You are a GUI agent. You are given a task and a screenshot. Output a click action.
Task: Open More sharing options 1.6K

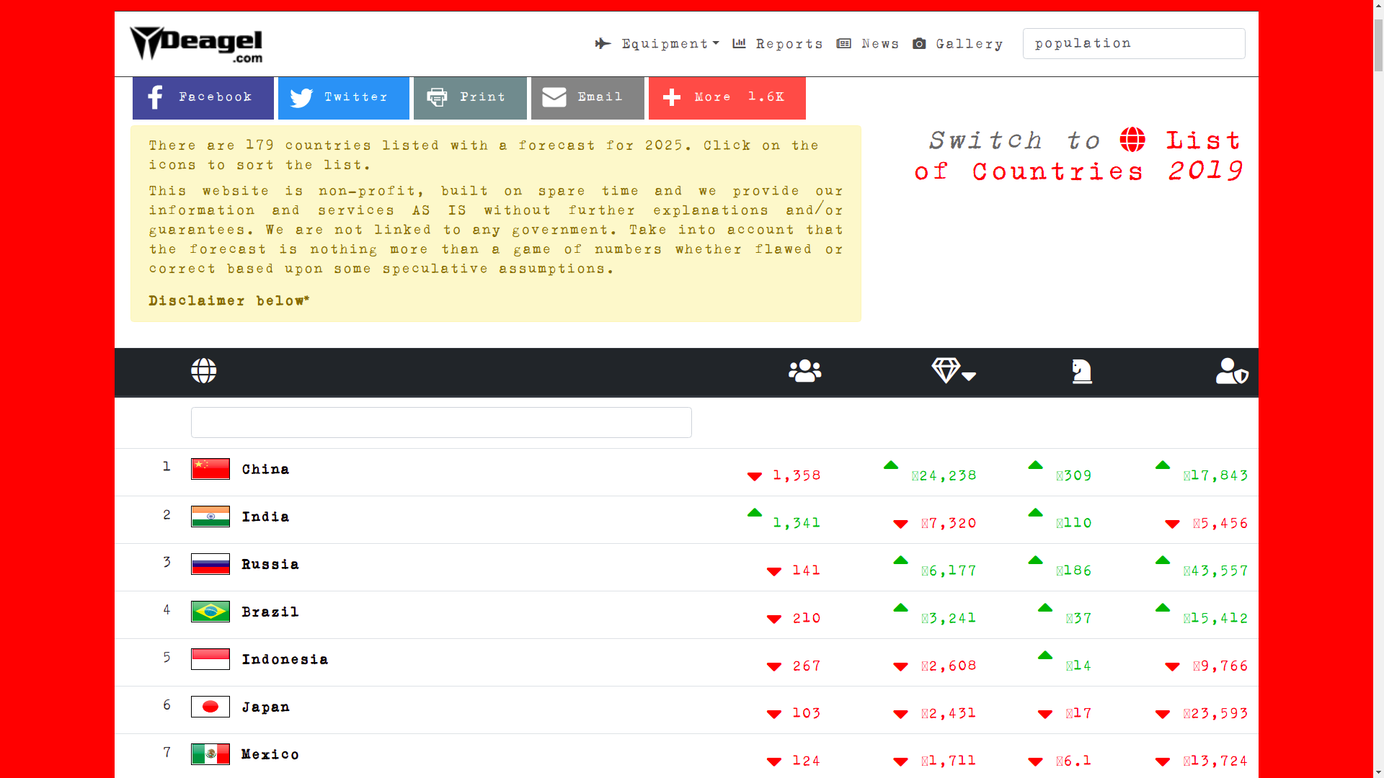(727, 97)
